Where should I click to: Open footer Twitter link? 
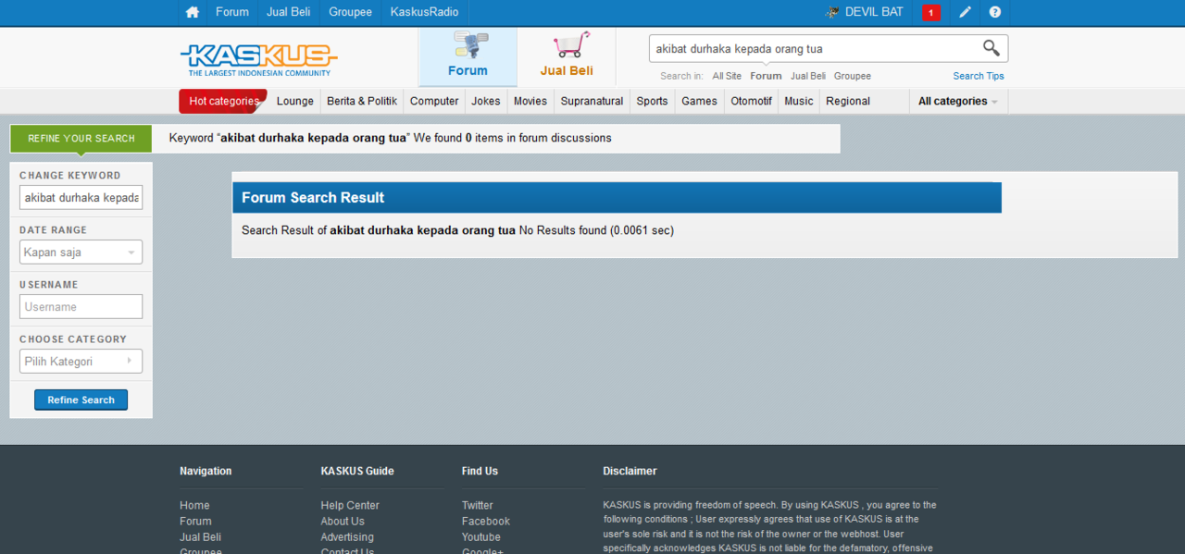point(478,505)
